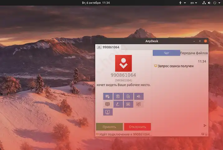Viewport: 223px width, 150px height.
Task: Expand the accessibility dropdown arrow
Action: pos(185,3)
